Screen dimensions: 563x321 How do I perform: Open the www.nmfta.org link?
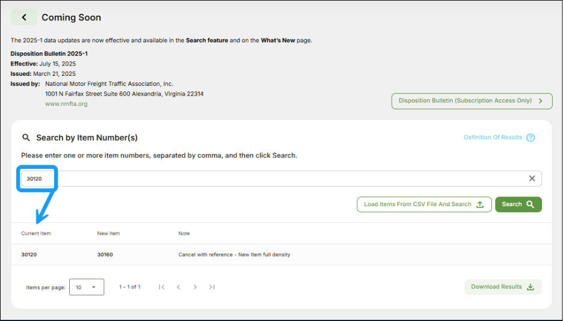(66, 104)
